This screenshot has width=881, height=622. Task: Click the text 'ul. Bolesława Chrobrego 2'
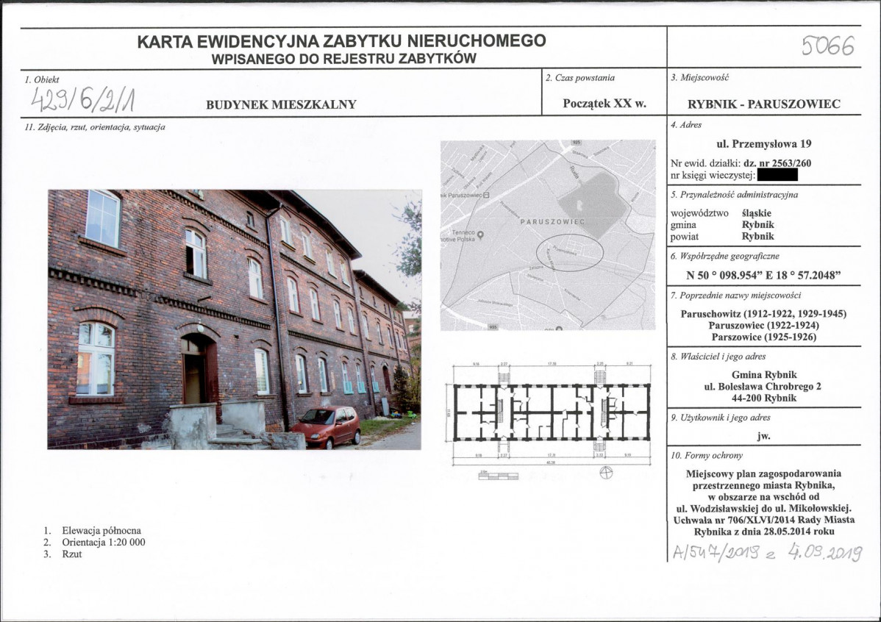pyautogui.click(x=763, y=387)
